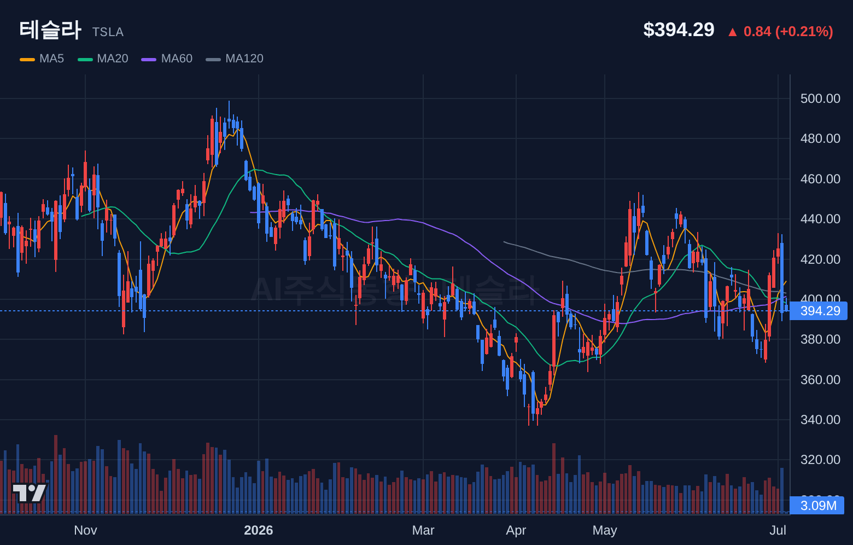
Task: Click the 480.00 price axis label
Action: coord(820,138)
